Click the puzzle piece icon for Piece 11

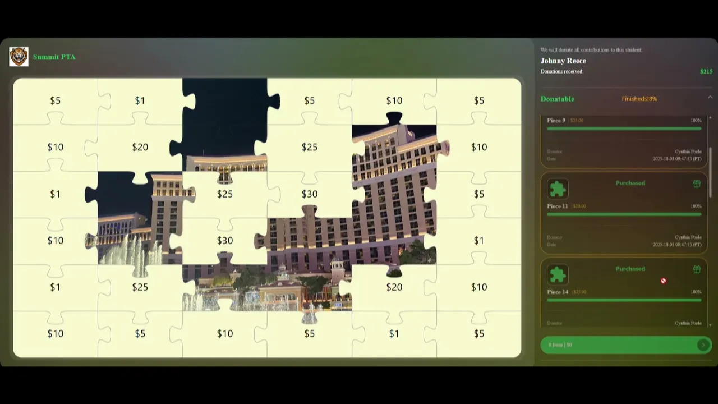click(558, 189)
